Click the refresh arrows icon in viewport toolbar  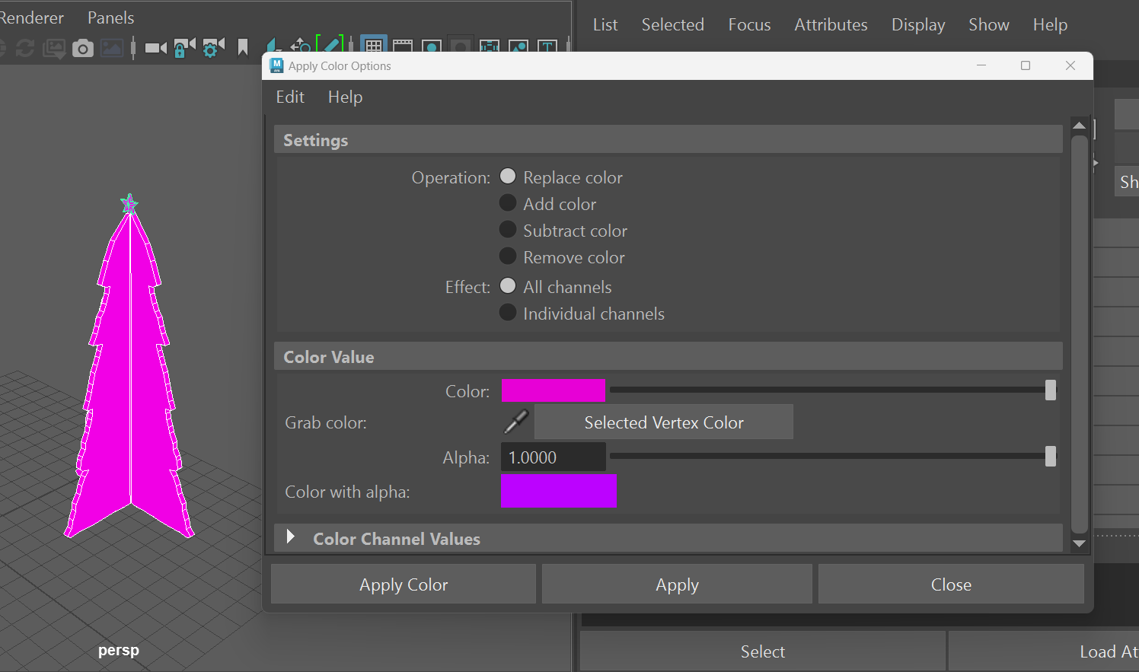[25, 49]
